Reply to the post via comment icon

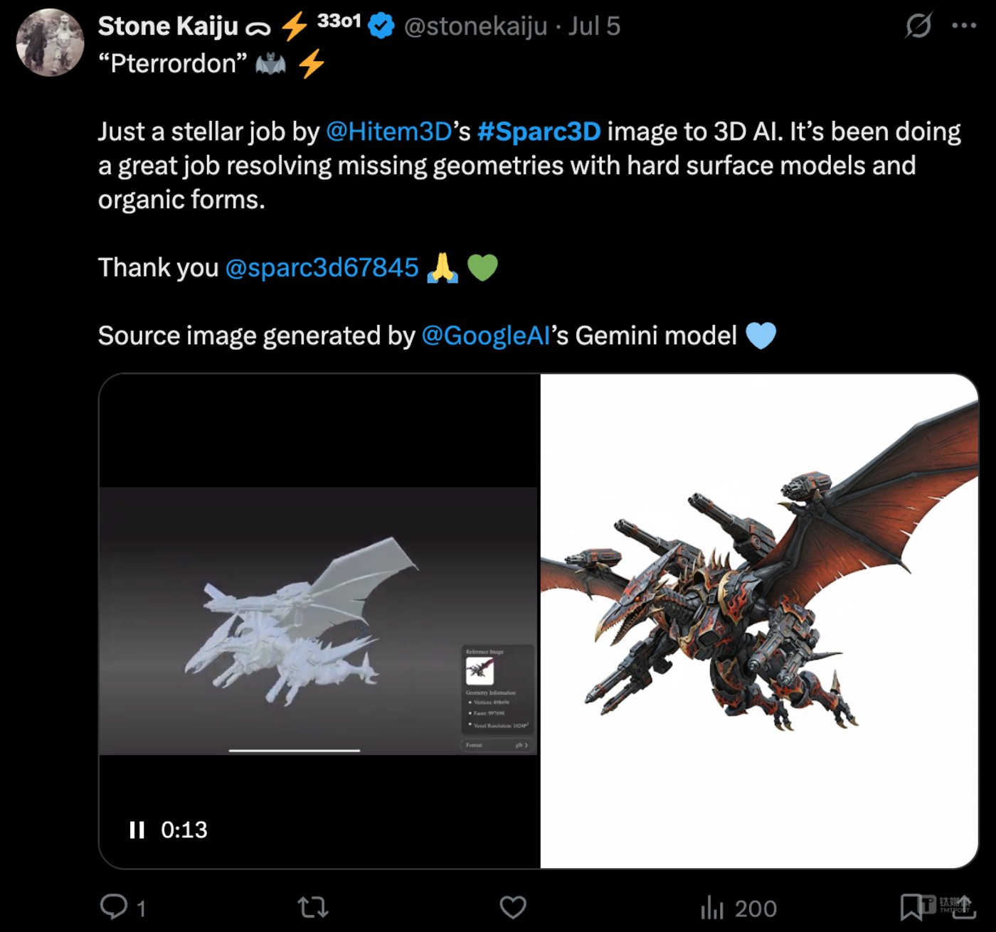point(114,907)
